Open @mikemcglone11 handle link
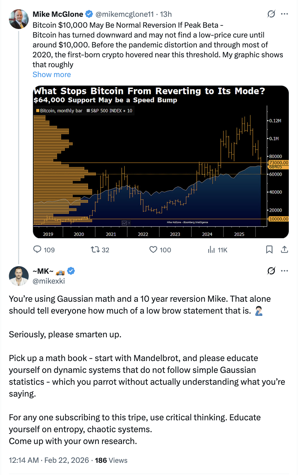Screen dimensions: 298x475 [125, 14]
